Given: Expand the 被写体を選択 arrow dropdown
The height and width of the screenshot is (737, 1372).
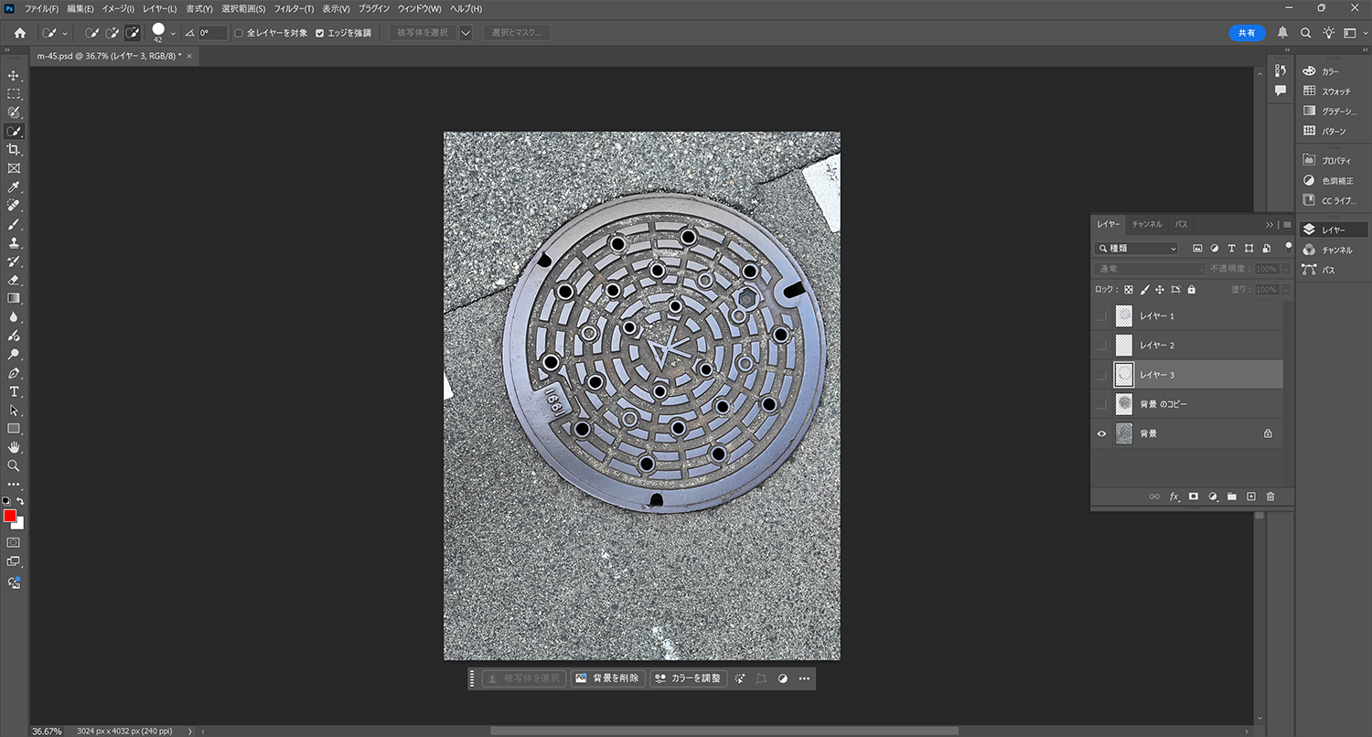Looking at the screenshot, I should 466,33.
